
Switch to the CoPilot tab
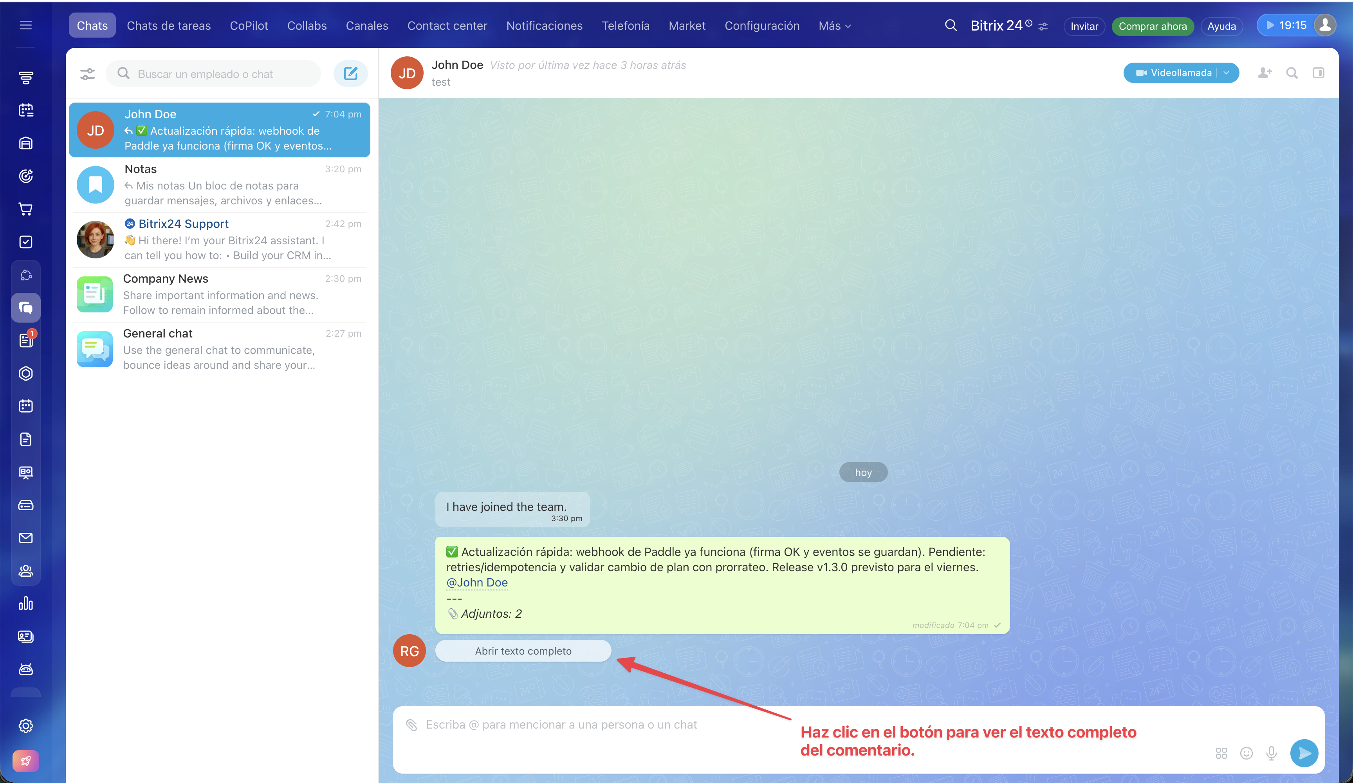pos(249,26)
